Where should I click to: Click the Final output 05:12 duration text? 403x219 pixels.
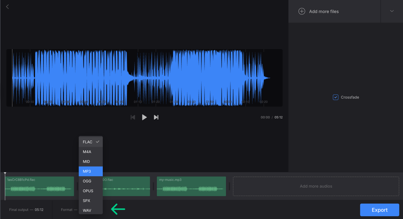coord(26,210)
